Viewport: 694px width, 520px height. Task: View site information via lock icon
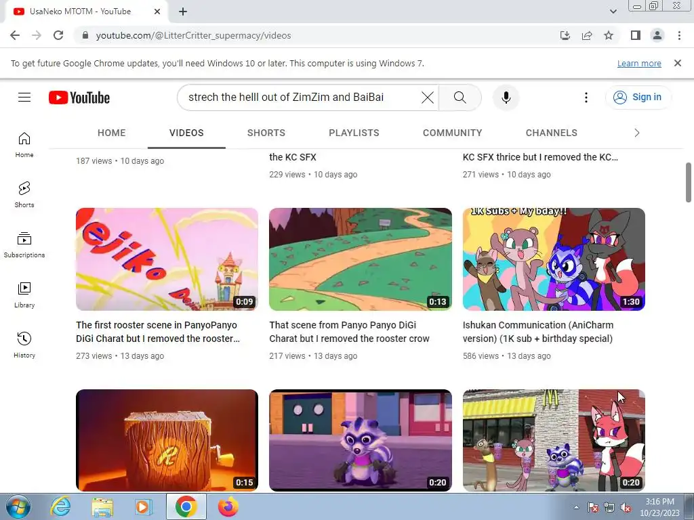pos(85,35)
